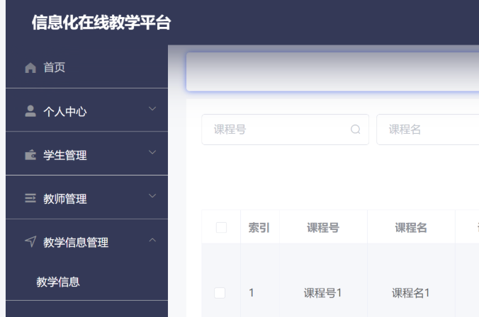Viewport: 479px width, 317px height.
Task: Click the search magnifier in 课程号 field
Action: [355, 129]
